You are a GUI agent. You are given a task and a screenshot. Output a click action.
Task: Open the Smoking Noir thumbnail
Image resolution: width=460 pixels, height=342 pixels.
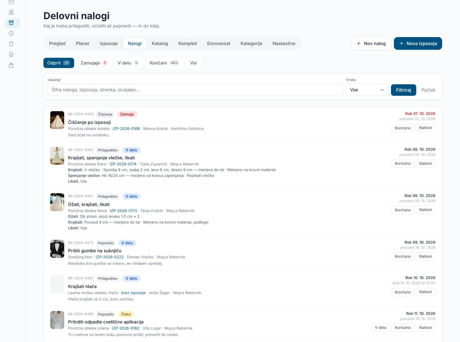[57, 249]
